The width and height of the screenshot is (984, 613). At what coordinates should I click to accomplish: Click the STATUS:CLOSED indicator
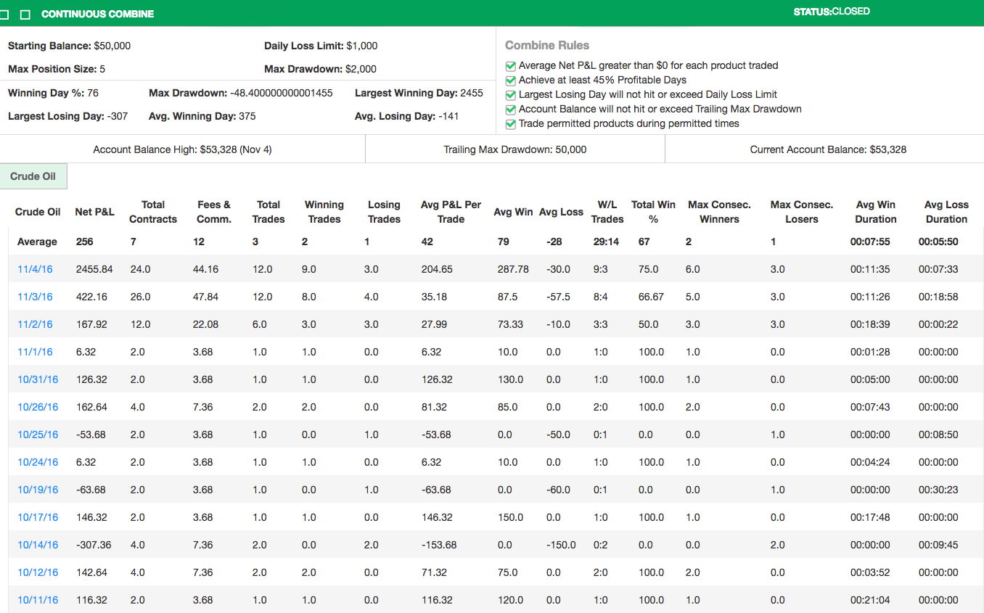tap(830, 11)
